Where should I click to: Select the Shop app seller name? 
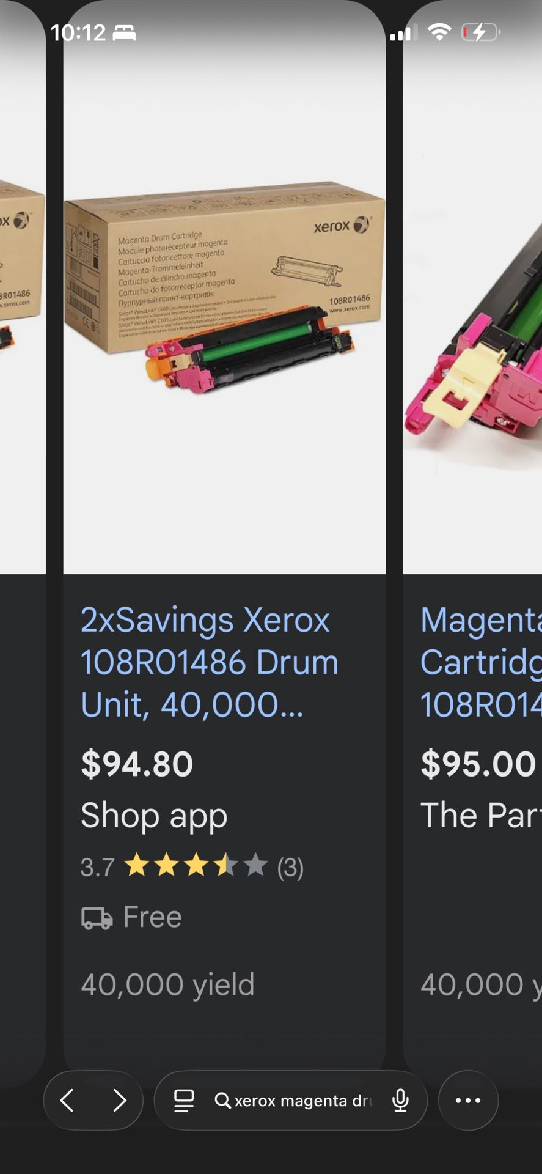[154, 816]
